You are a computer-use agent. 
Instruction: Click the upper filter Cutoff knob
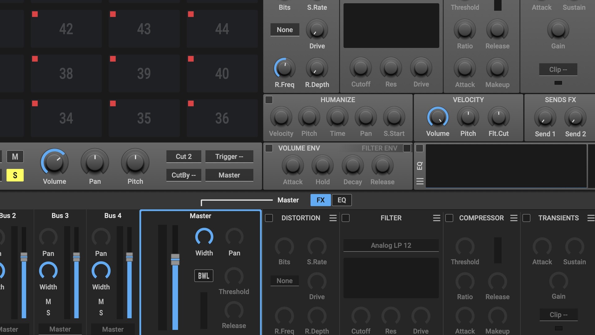pyautogui.click(x=361, y=68)
